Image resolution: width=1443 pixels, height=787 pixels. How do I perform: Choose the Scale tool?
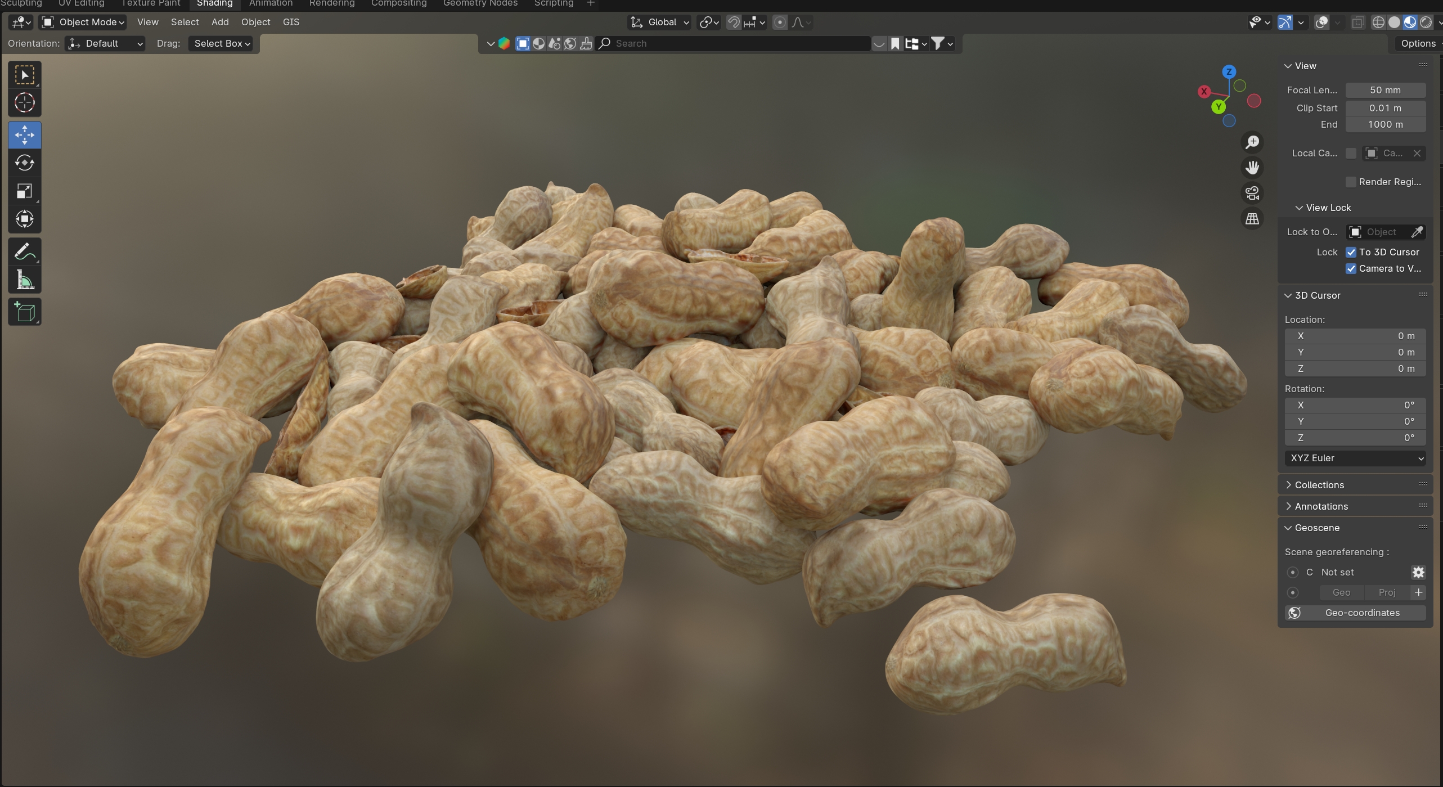click(24, 191)
